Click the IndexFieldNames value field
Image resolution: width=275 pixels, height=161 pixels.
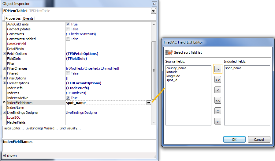coord(106,103)
